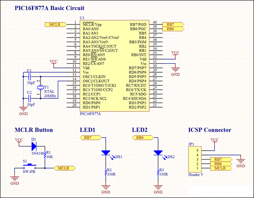The image size is (254, 198).
Task: Click the JP1 Header 5 connector body
Action: [195, 159]
